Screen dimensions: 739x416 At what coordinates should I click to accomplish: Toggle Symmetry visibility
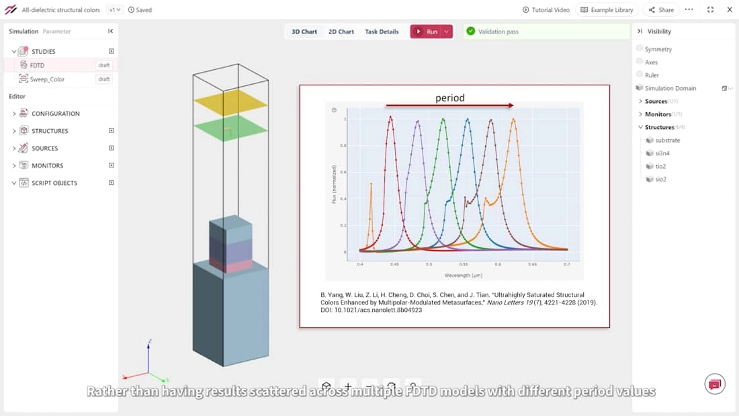(x=640, y=49)
